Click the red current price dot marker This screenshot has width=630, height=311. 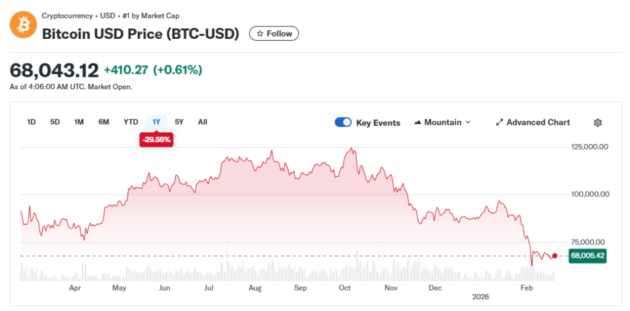point(555,256)
